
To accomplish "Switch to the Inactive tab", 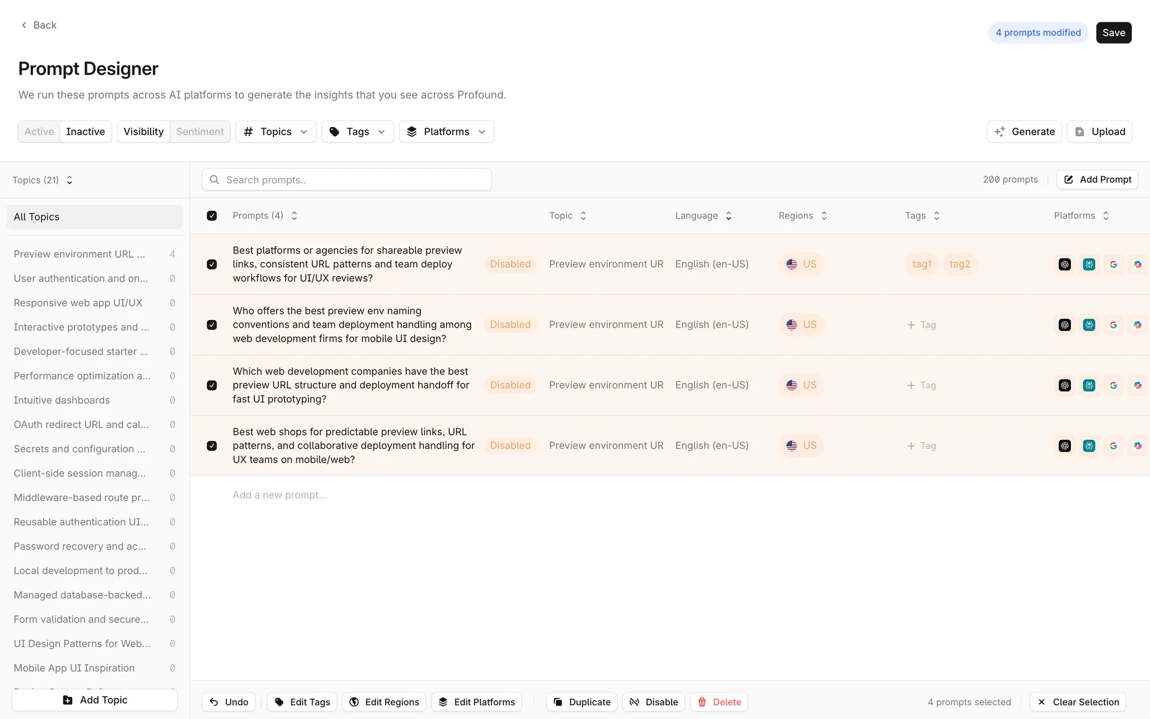I will 85,132.
